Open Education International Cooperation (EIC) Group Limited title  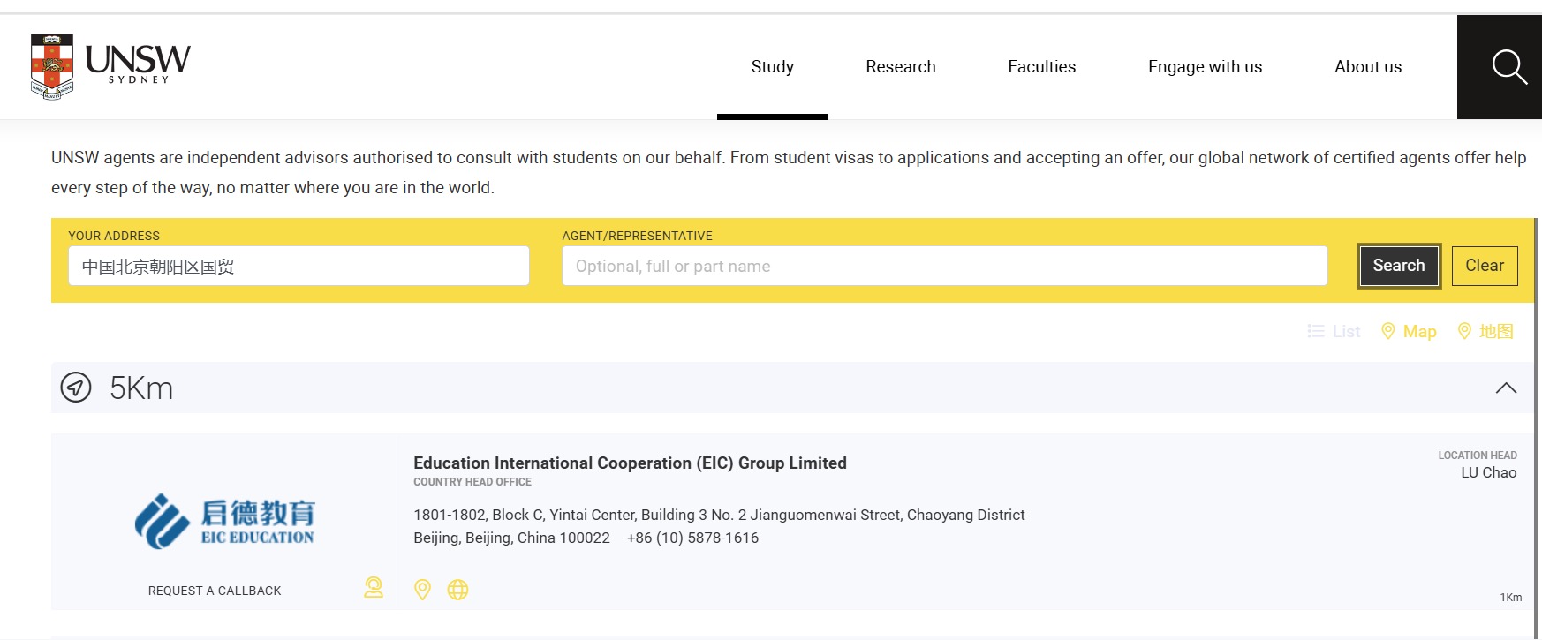click(630, 463)
